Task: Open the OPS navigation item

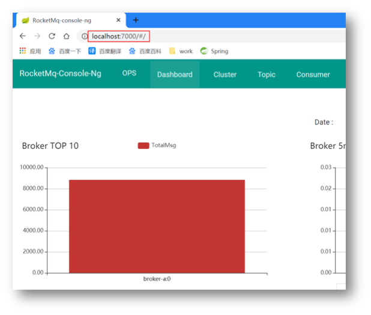Action: tap(129, 73)
